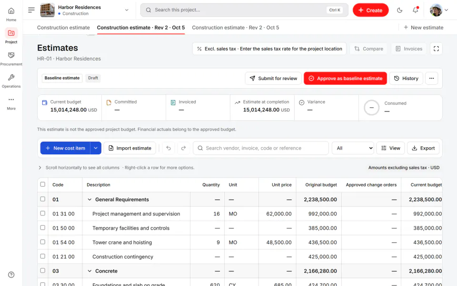
Task: Open the notifications bell
Action: click(415, 10)
